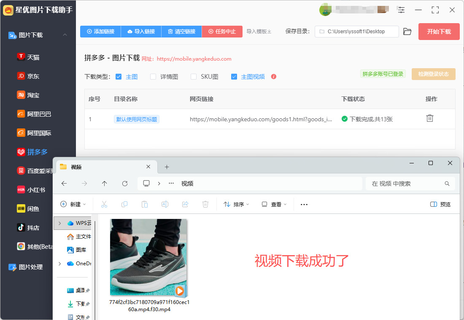Select the shoe video thumbnail
The image size is (464, 320).
[x=148, y=257]
